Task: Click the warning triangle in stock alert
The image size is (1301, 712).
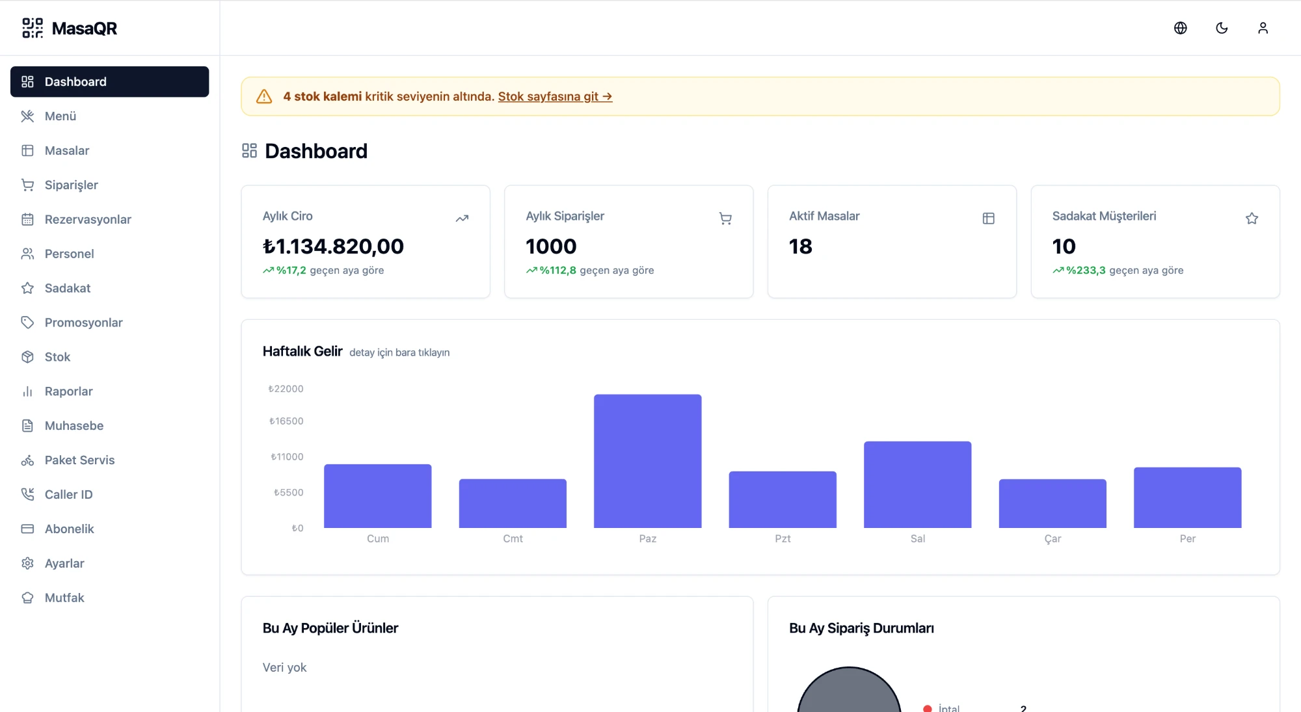Action: [264, 96]
